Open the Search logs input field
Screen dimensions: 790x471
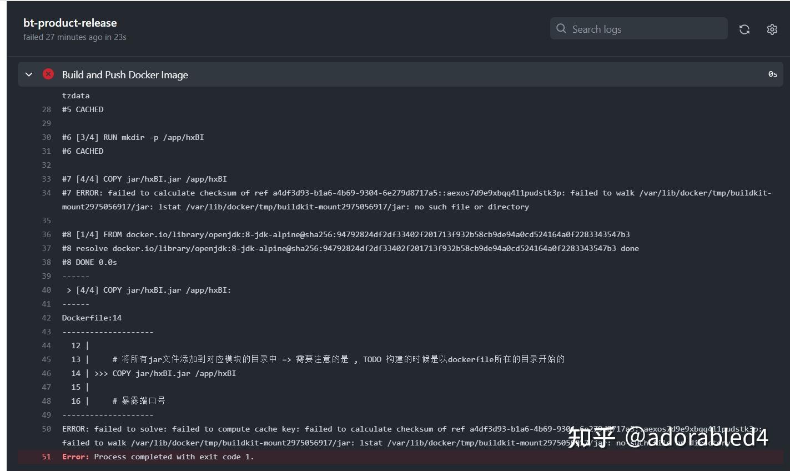(x=611, y=28)
